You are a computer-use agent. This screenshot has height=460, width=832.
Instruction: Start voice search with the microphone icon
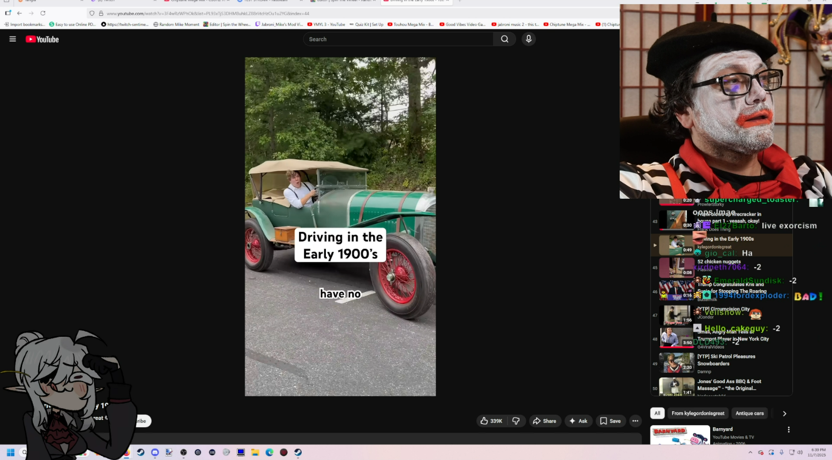coord(528,39)
